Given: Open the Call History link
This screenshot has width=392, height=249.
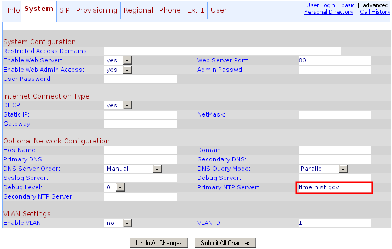Looking at the screenshot, I should coord(375,12).
